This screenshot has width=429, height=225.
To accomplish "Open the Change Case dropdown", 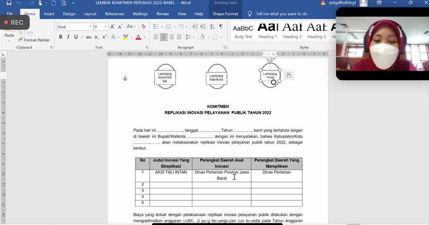I will click(131, 26).
